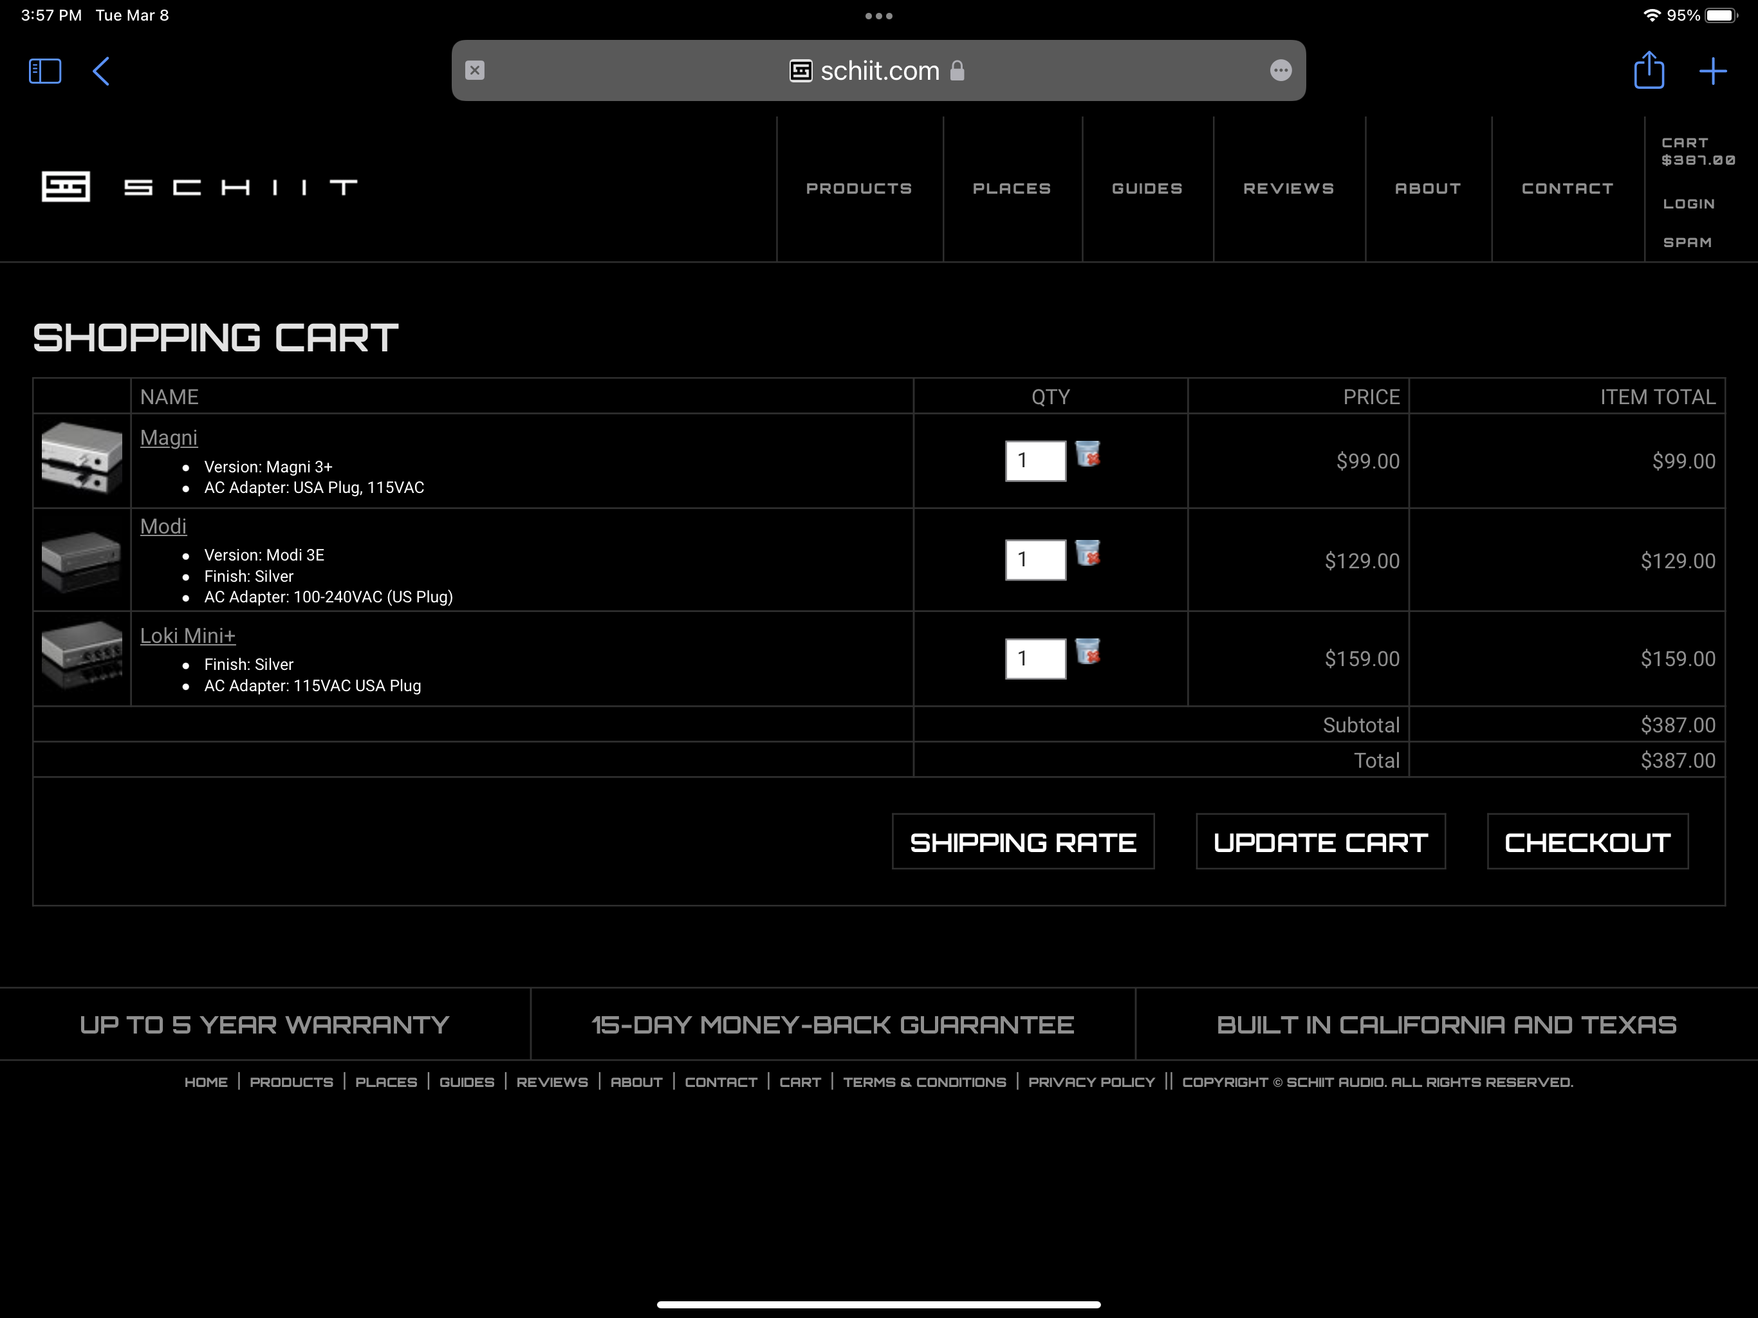Tap the close X in address bar
Viewport: 1758px width, 1318px height.
[474, 71]
